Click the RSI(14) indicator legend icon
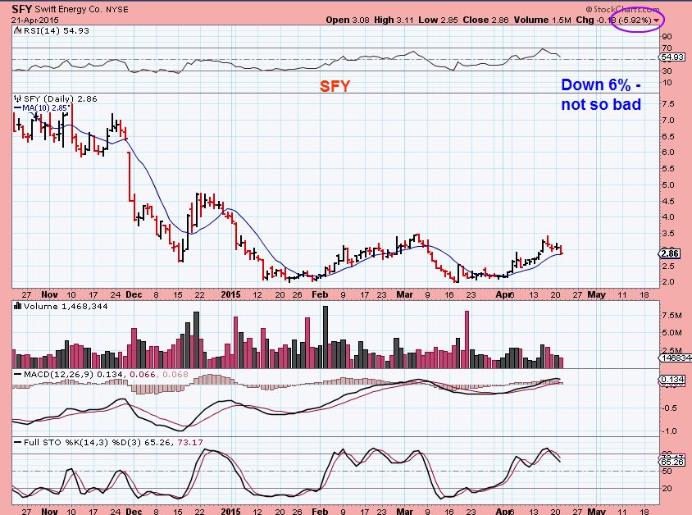The image size is (692, 515). click(17, 30)
